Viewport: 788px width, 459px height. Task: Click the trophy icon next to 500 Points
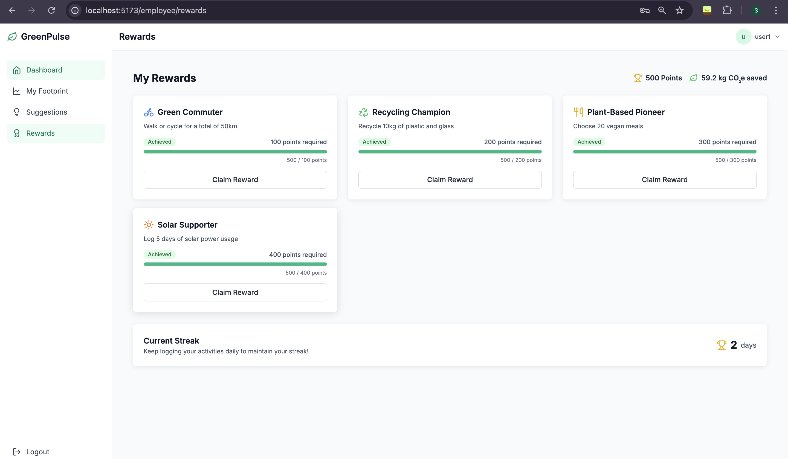click(x=638, y=78)
